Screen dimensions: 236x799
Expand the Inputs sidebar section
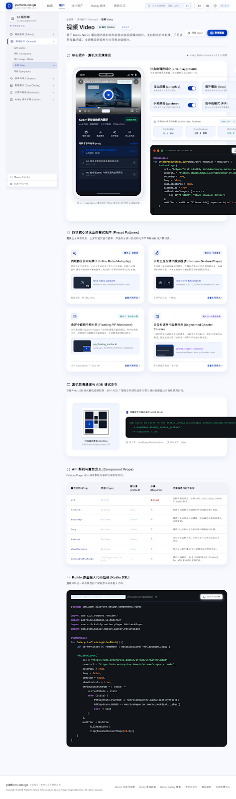point(32,78)
